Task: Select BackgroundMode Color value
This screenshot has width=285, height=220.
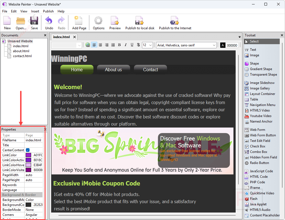Action: point(33,200)
